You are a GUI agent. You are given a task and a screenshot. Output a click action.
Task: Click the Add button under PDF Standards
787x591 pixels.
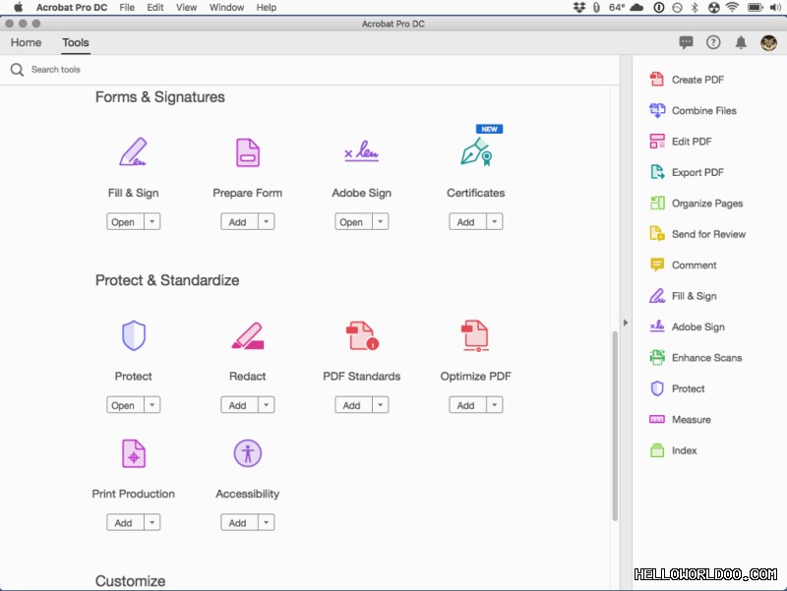[x=354, y=404]
